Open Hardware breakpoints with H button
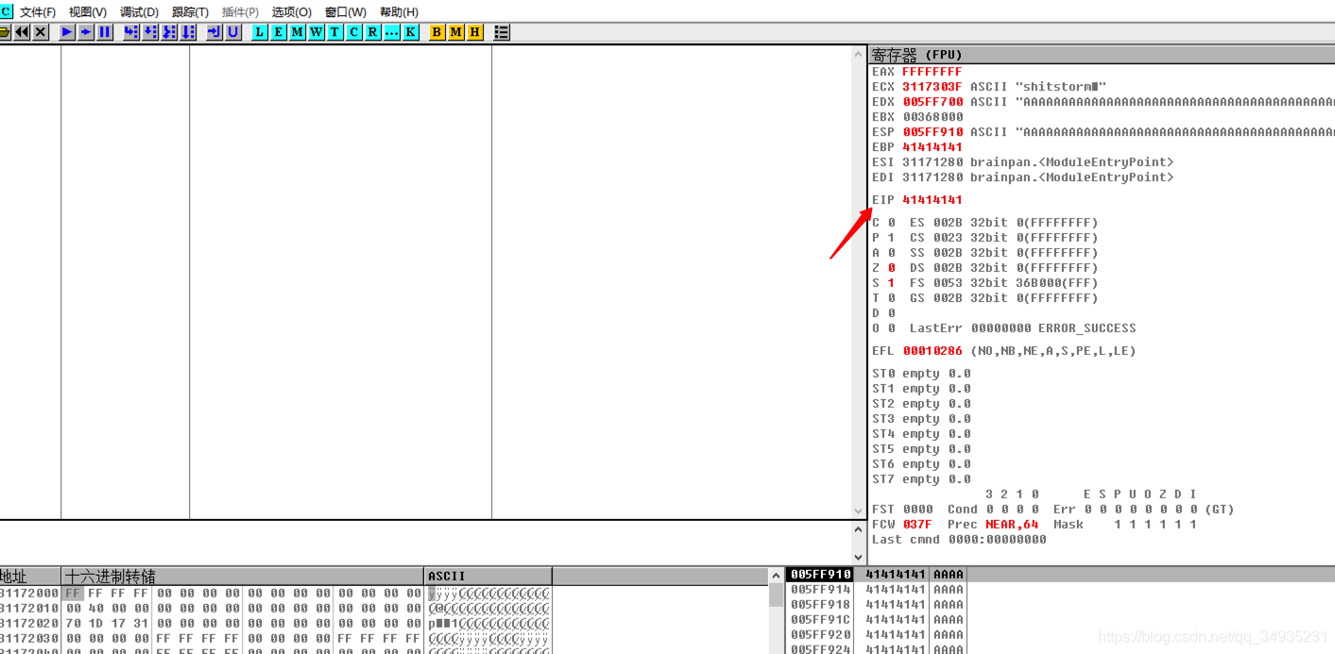 475,32
